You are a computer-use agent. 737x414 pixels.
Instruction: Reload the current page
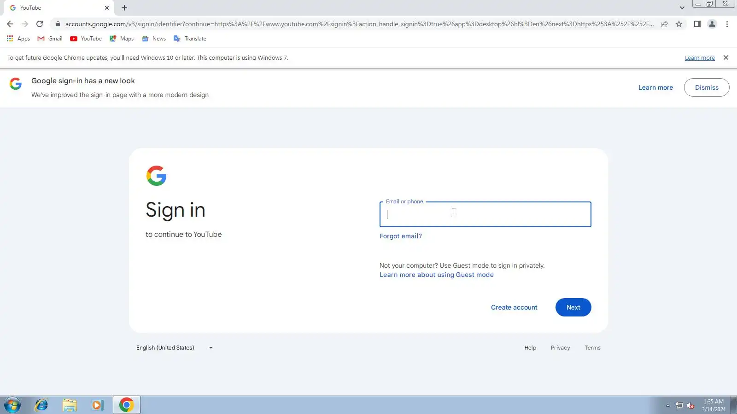pos(40,24)
